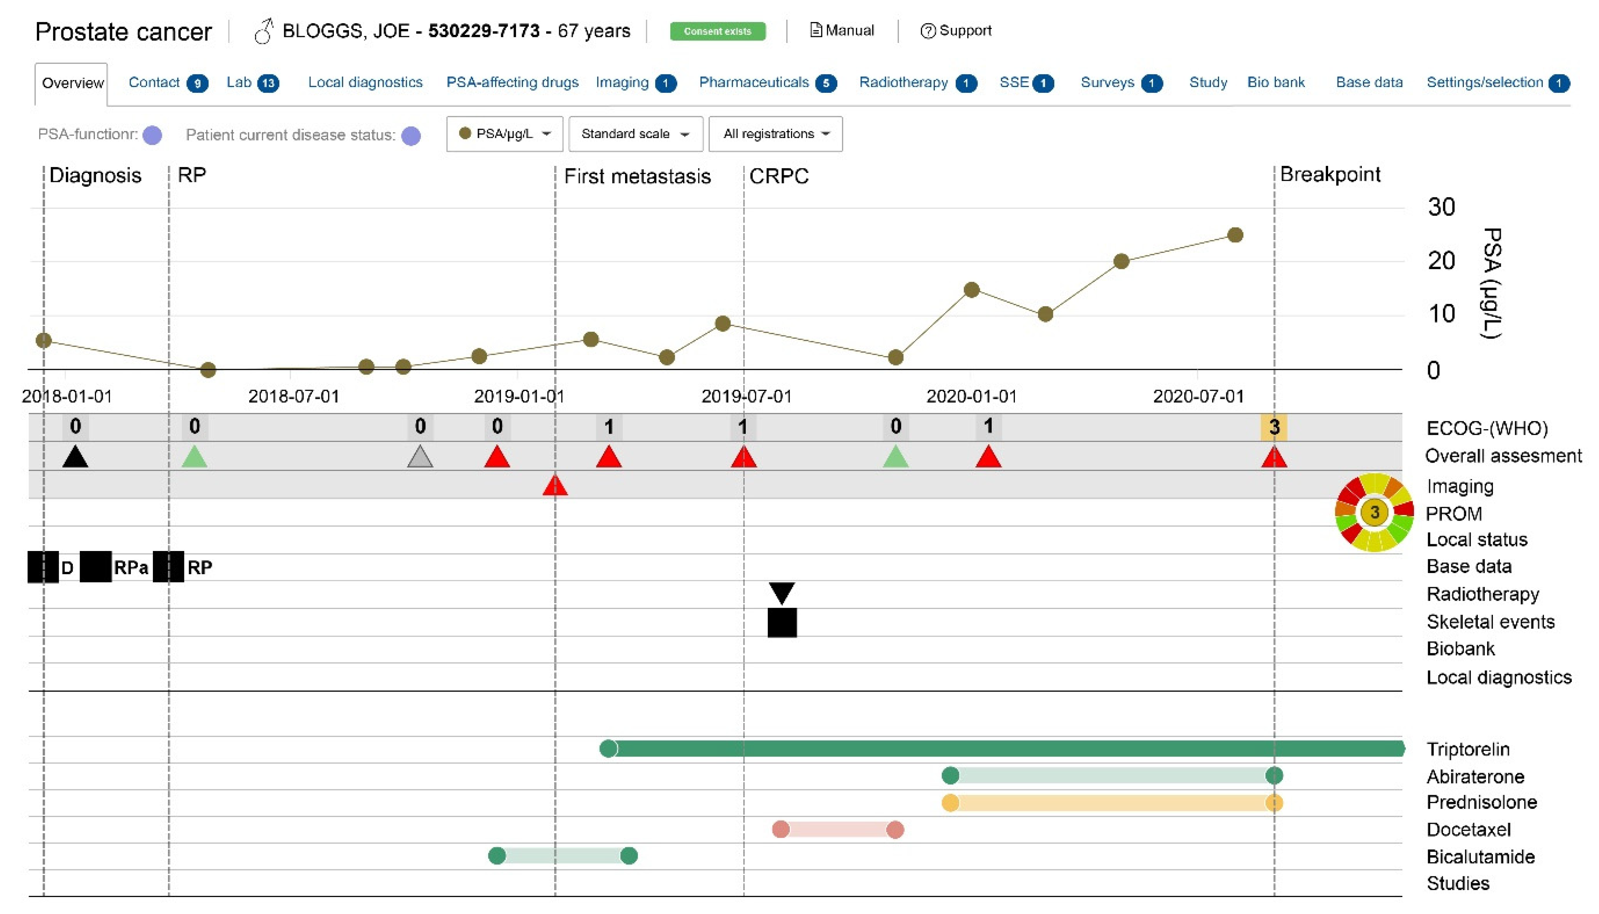Click the PSA-function purple status indicator
Screen dimensions: 1599x914
coord(152,135)
